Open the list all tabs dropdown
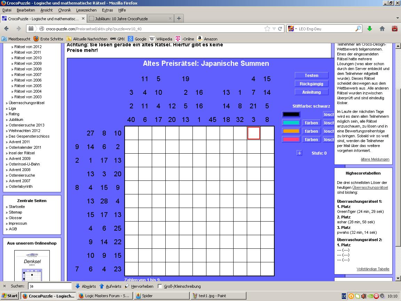This screenshot has height=301, width=401. pos(398,18)
